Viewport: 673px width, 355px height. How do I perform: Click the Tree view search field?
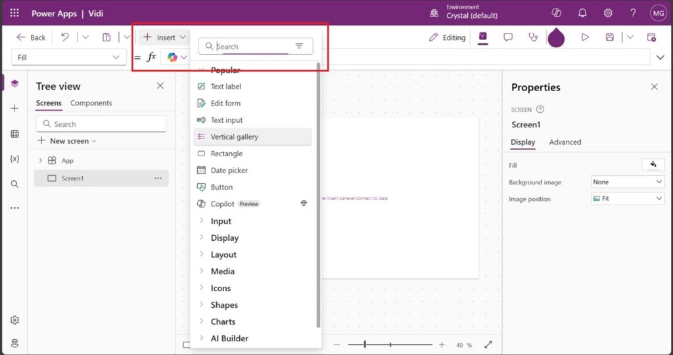coord(101,124)
